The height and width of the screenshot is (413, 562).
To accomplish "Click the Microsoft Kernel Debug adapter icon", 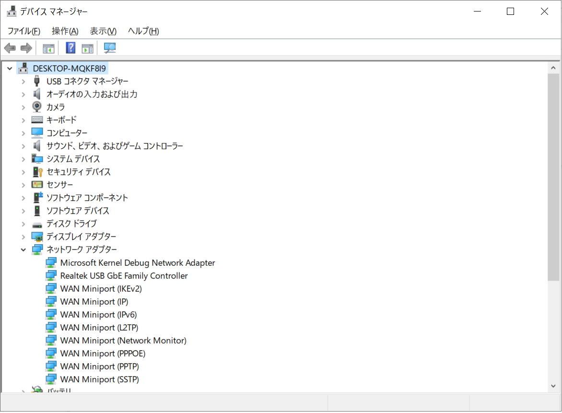I will pos(51,263).
